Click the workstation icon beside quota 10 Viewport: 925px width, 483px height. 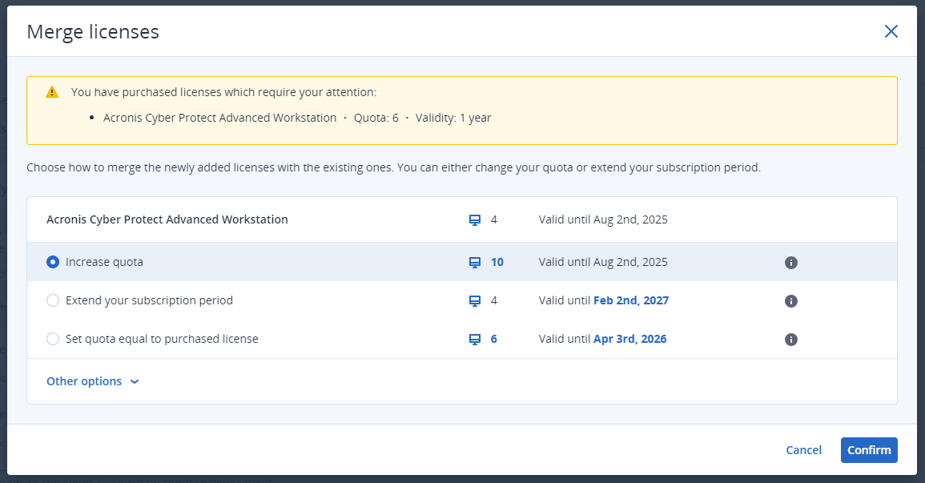475,262
